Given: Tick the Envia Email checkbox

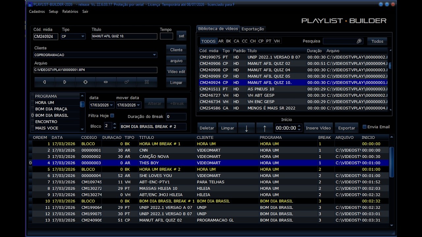Looking at the screenshot, I should point(364,127).
